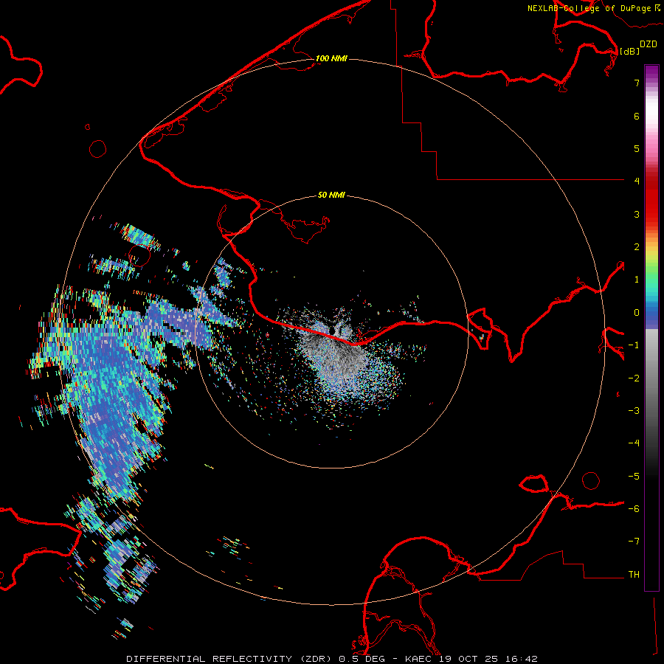Click the color scale value 1

[x=637, y=280]
